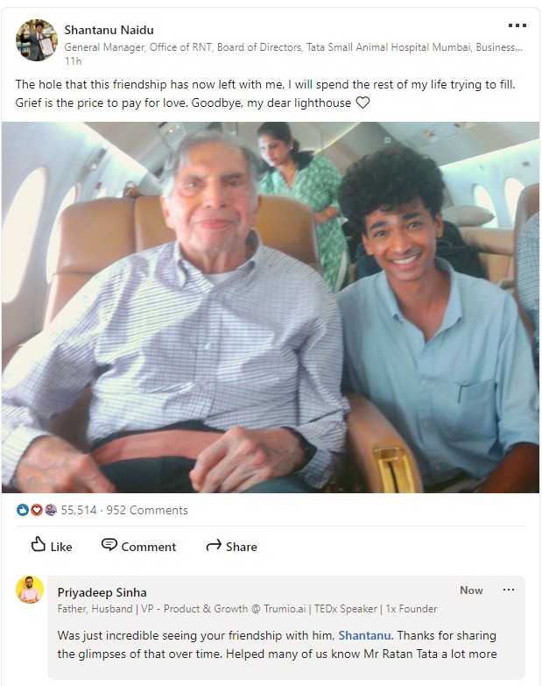Open the purple support reaction icon

pyautogui.click(x=50, y=510)
